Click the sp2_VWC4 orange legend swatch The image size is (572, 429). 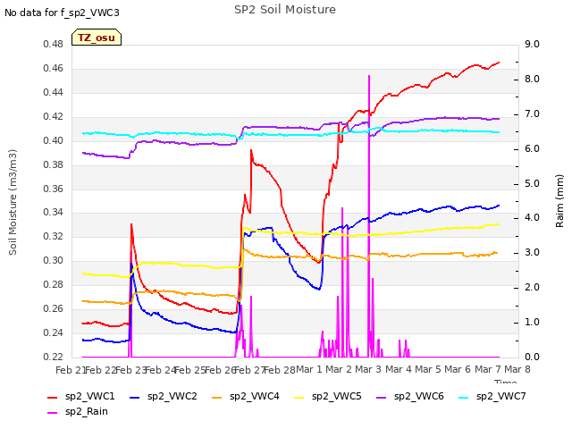pyautogui.click(x=217, y=398)
